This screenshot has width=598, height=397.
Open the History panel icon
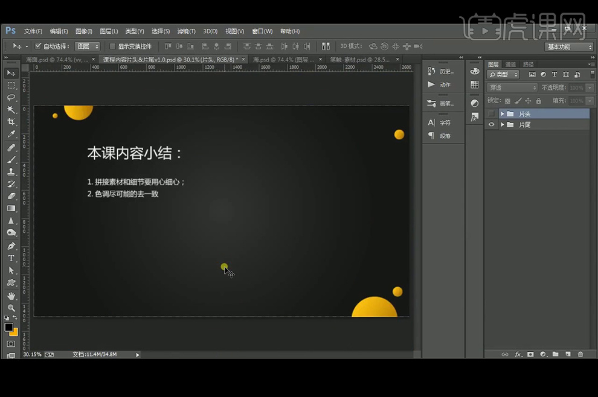tap(431, 71)
